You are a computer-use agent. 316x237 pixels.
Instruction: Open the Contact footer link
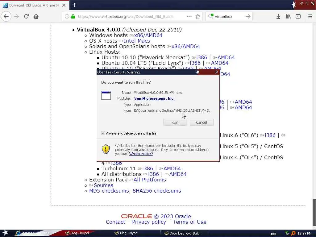click(115, 222)
